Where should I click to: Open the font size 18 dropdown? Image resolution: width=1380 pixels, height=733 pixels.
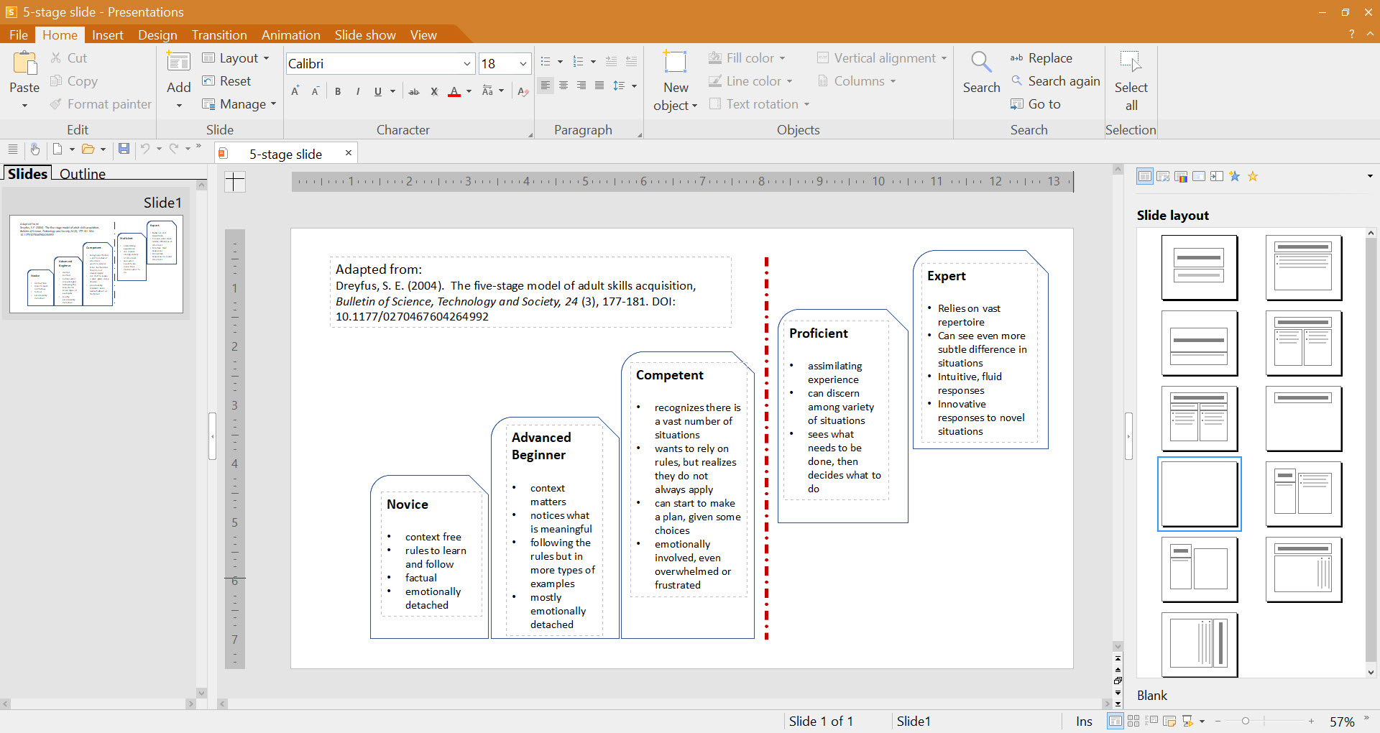[x=523, y=64]
